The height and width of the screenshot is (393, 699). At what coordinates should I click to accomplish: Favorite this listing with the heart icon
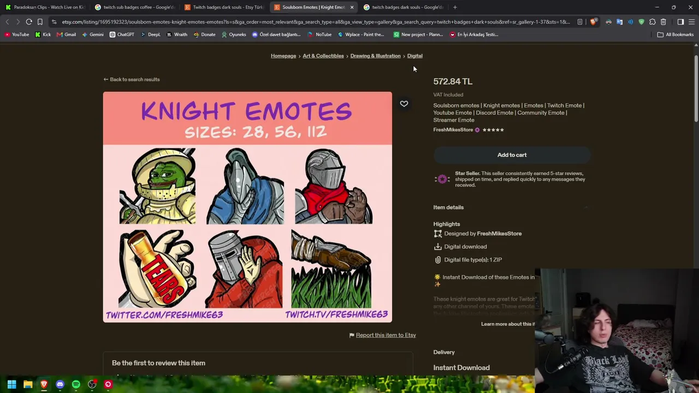tap(404, 104)
